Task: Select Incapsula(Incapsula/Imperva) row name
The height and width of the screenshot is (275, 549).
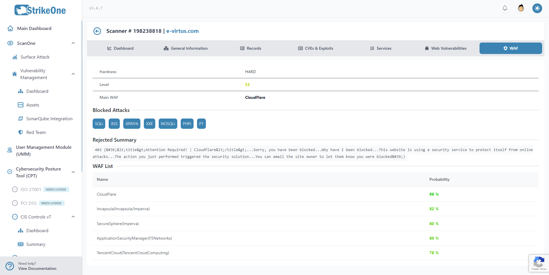Action: [x=123, y=209]
